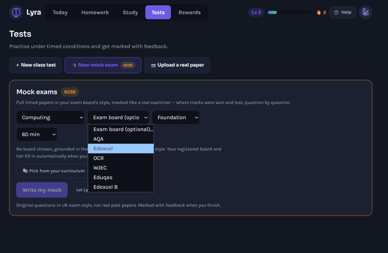Click the camera icon on Upload a real paper
Viewport: 388px width, 253px height.
click(153, 65)
